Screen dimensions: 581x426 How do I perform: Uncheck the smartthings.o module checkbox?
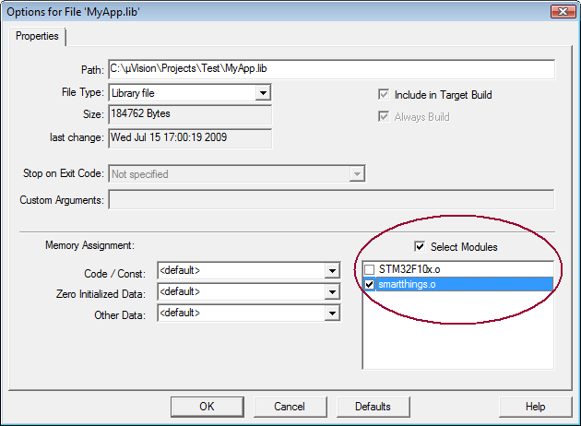click(370, 284)
